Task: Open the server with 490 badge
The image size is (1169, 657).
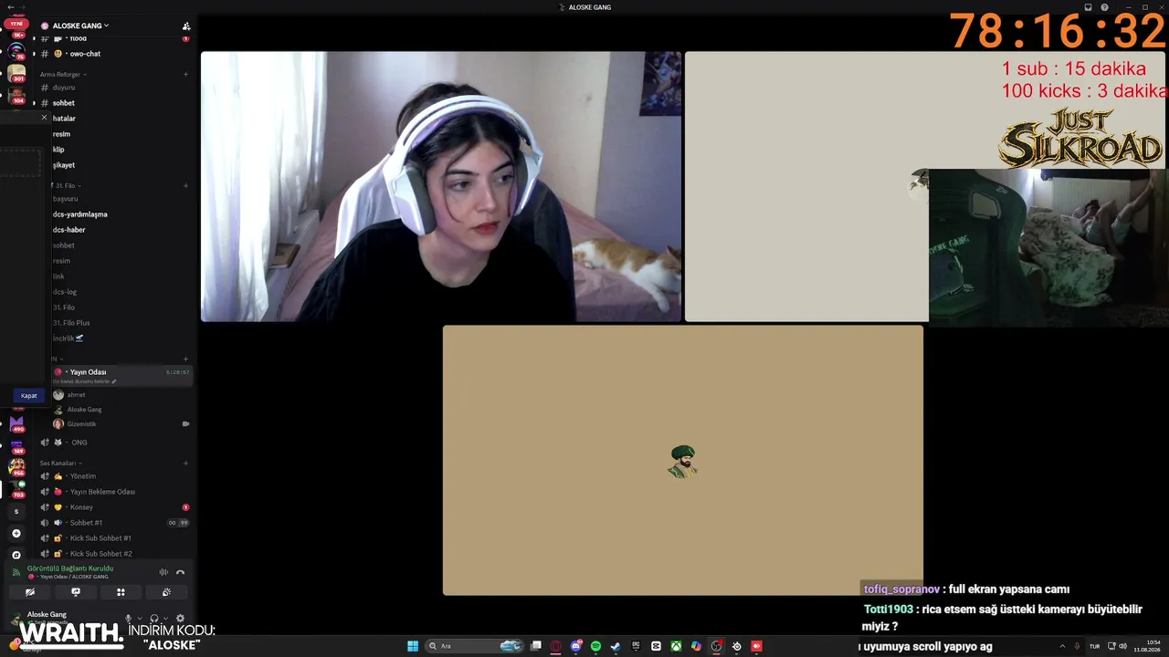Action: pos(16,422)
